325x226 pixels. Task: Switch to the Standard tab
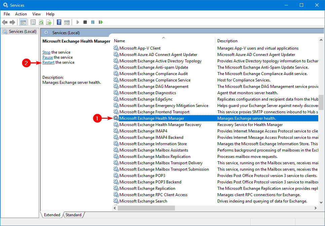pyautogui.click(x=73, y=215)
